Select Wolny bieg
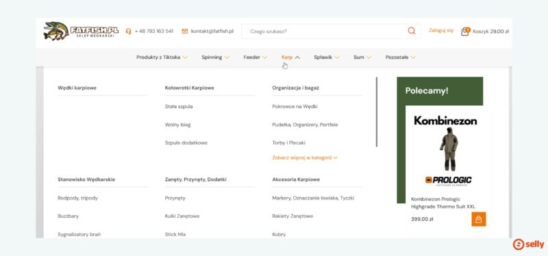548x256 pixels. [178, 125]
